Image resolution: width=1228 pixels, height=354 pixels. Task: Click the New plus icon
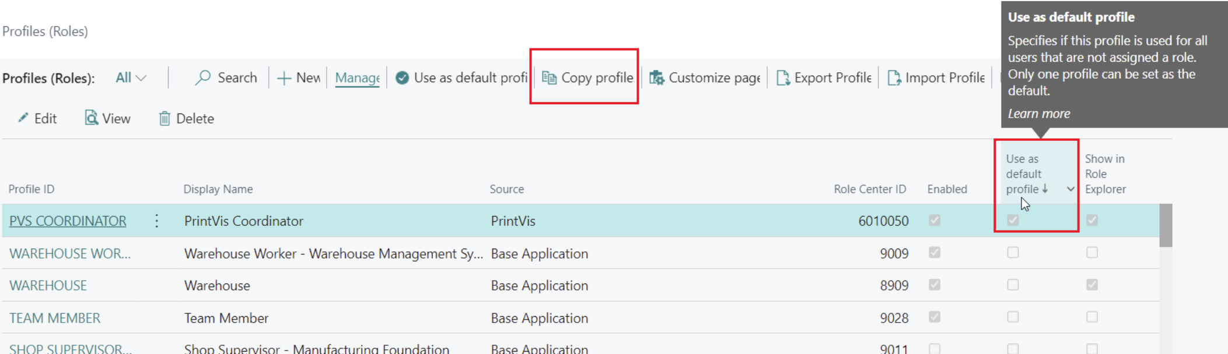coord(284,78)
